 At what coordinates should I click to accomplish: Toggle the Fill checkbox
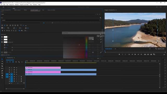tap(2, 37)
